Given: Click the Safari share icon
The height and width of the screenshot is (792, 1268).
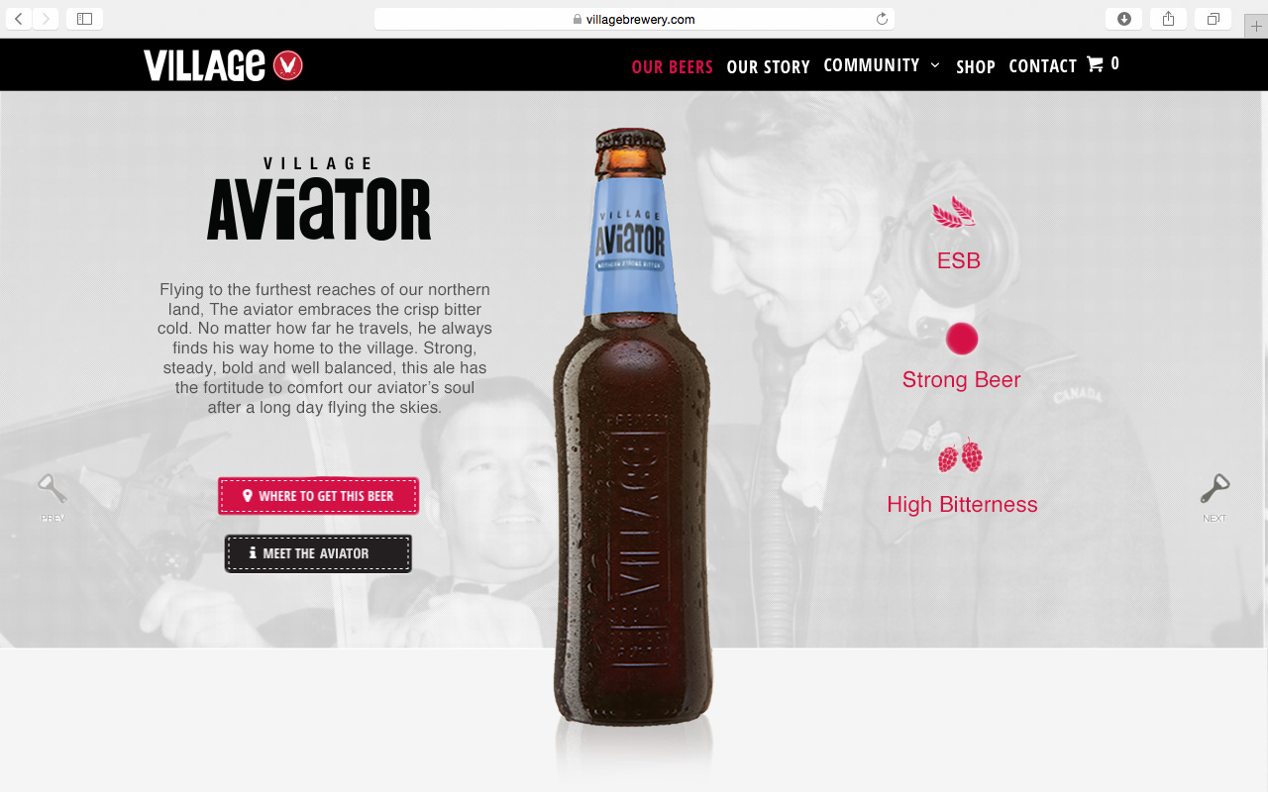Looking at the screenshot, I should 1169,19.
